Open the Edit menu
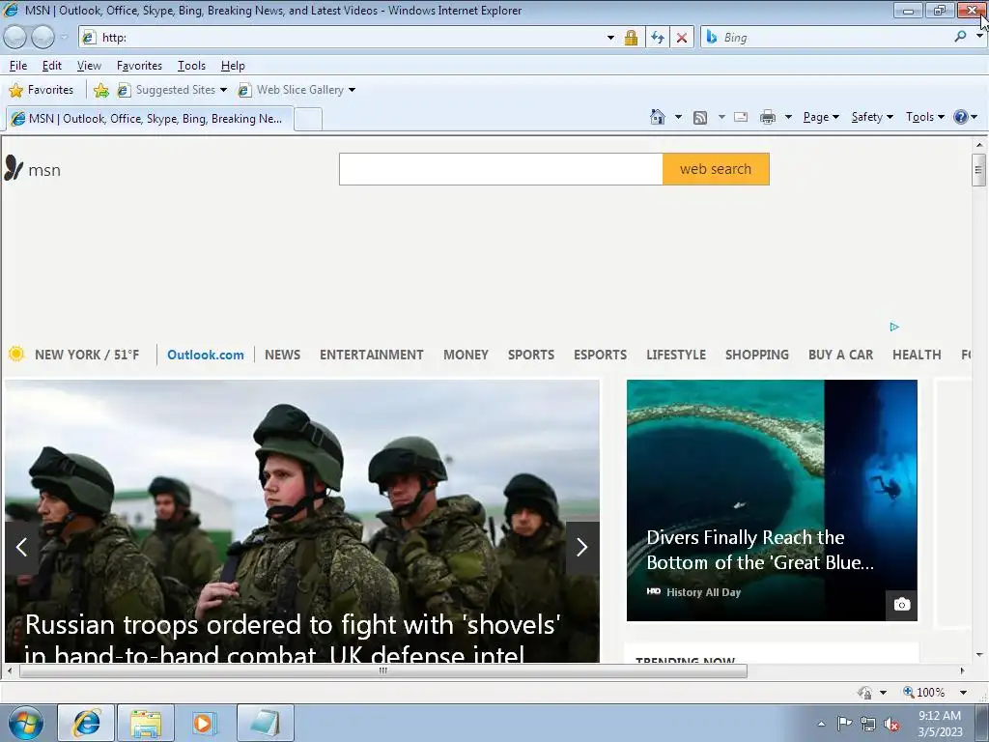The width and height of the screenshot is (989, 742). coord(52,66)
